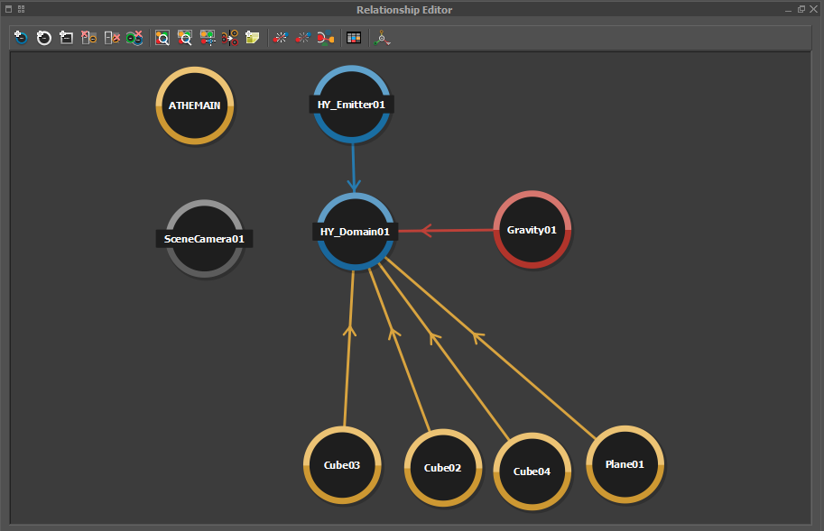Select the gray SceneCamera01 node

pyautogui.click(x=205, y=239)
